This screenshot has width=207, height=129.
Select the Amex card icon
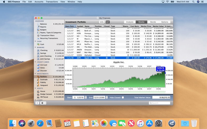pyautogui.click(x=38, y=68)
